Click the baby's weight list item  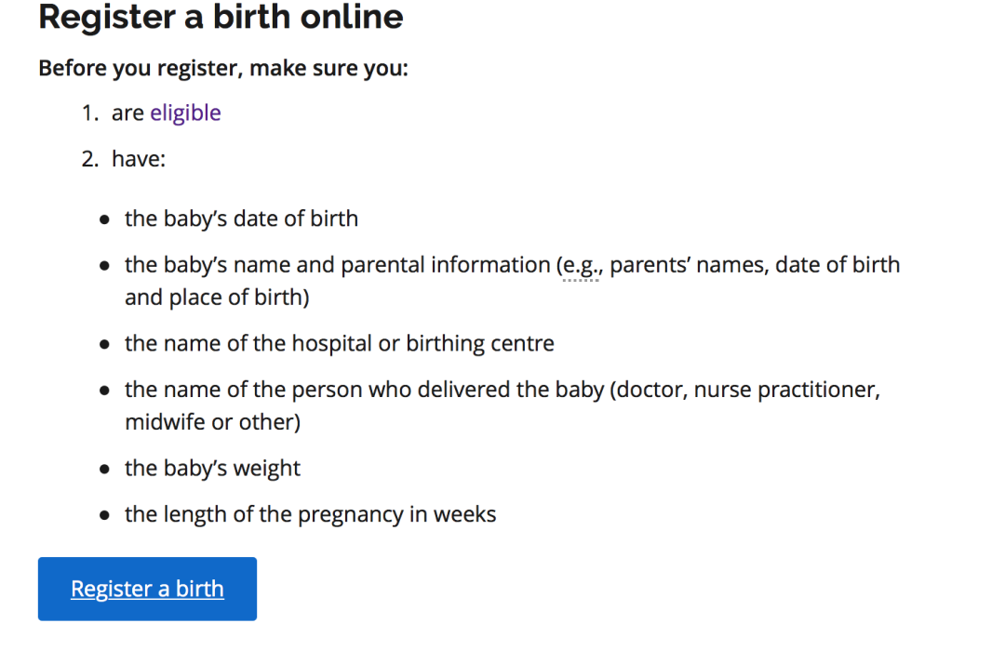(212, 468)
